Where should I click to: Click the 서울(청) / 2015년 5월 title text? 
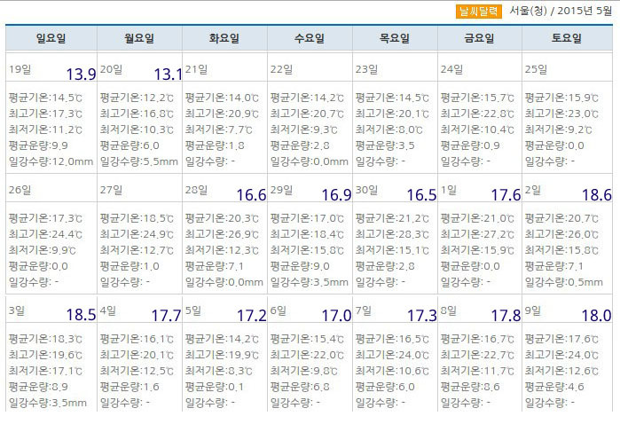click(561, 11)
